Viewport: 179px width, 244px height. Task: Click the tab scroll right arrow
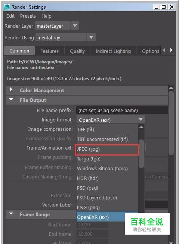tap(172, 50)
